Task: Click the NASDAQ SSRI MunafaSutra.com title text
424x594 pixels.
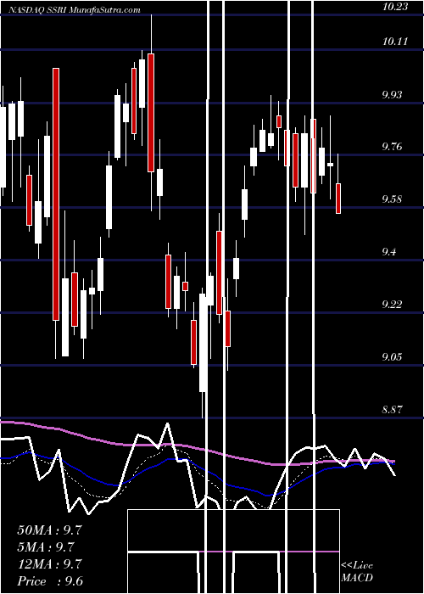Action: click(x=74, y=10)
